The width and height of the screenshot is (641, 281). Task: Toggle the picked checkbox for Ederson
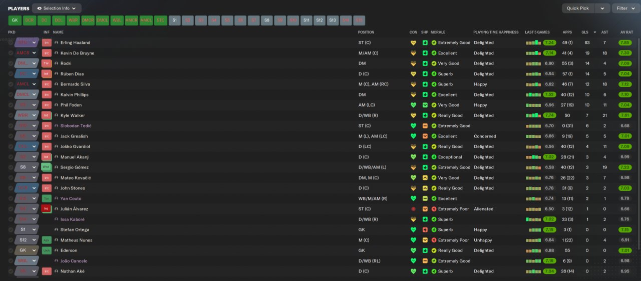pyautogui.click(x=11, y=250)
